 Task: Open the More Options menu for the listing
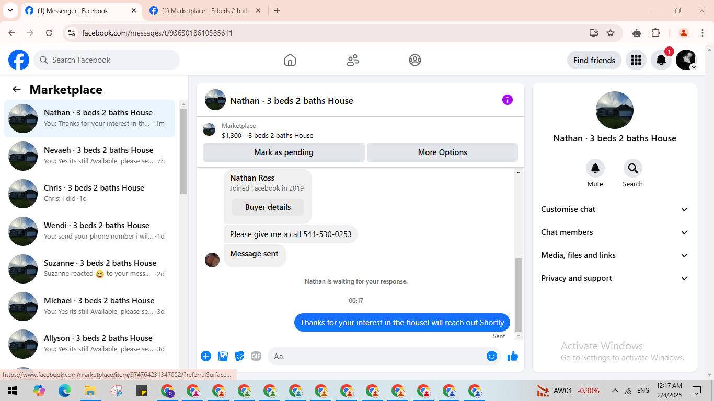[x=442, y=152]
